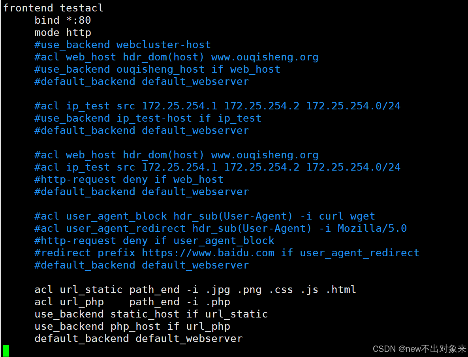Click 'use_backend php_host if url_php' line

coord(132,326)
